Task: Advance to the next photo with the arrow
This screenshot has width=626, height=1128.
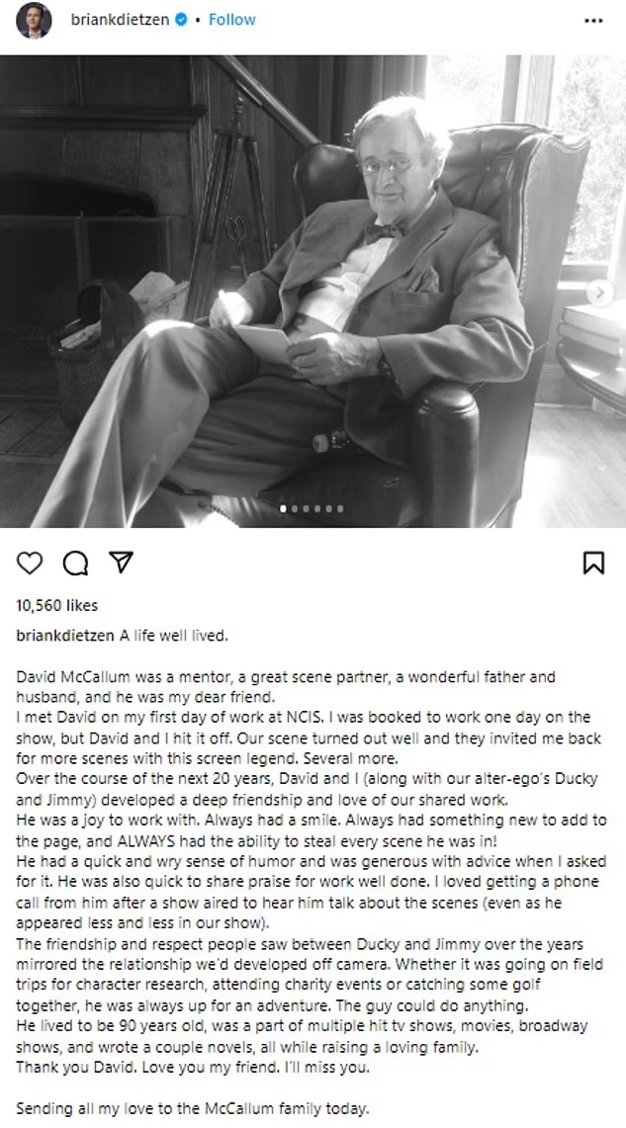Action: point(599,292)
